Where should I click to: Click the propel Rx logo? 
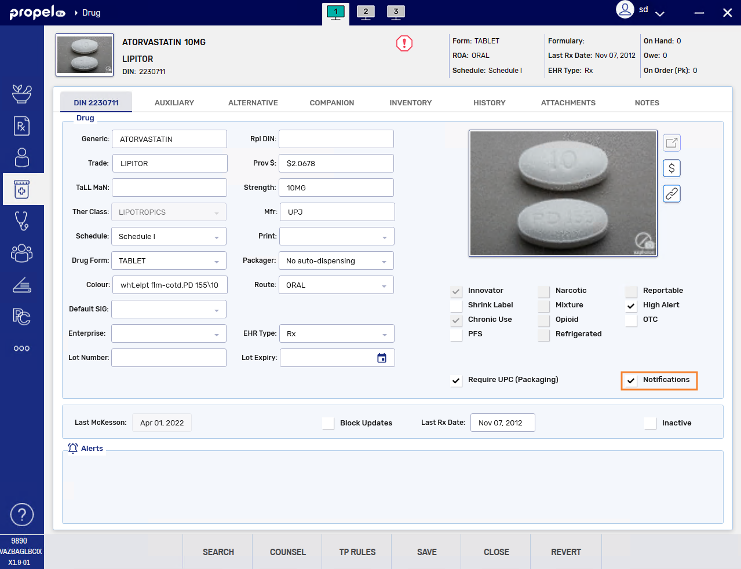(38, 12)
